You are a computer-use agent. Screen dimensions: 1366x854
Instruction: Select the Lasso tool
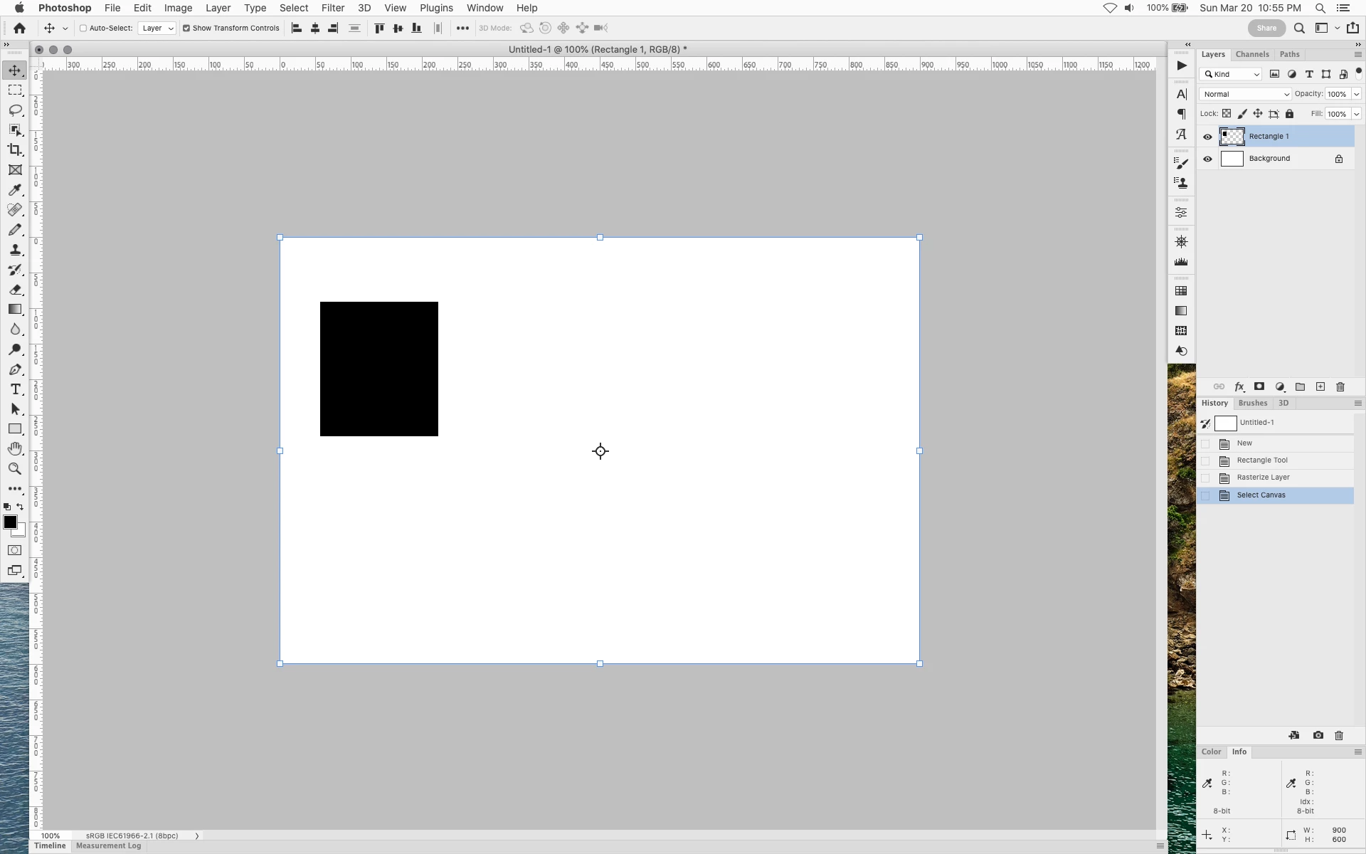pyautogui.click(x=15, y=110)
